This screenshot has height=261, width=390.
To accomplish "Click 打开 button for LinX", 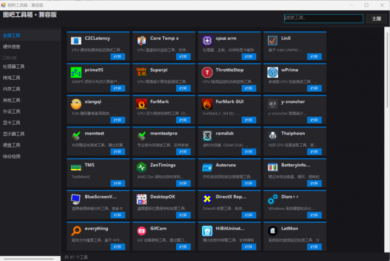I will (x=315, y=56).
